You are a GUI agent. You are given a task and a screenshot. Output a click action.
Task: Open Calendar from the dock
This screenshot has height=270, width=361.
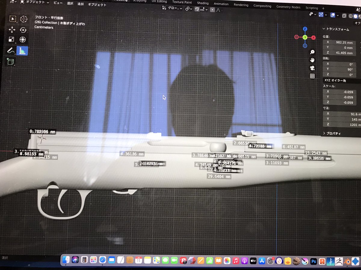pos(138,260)
